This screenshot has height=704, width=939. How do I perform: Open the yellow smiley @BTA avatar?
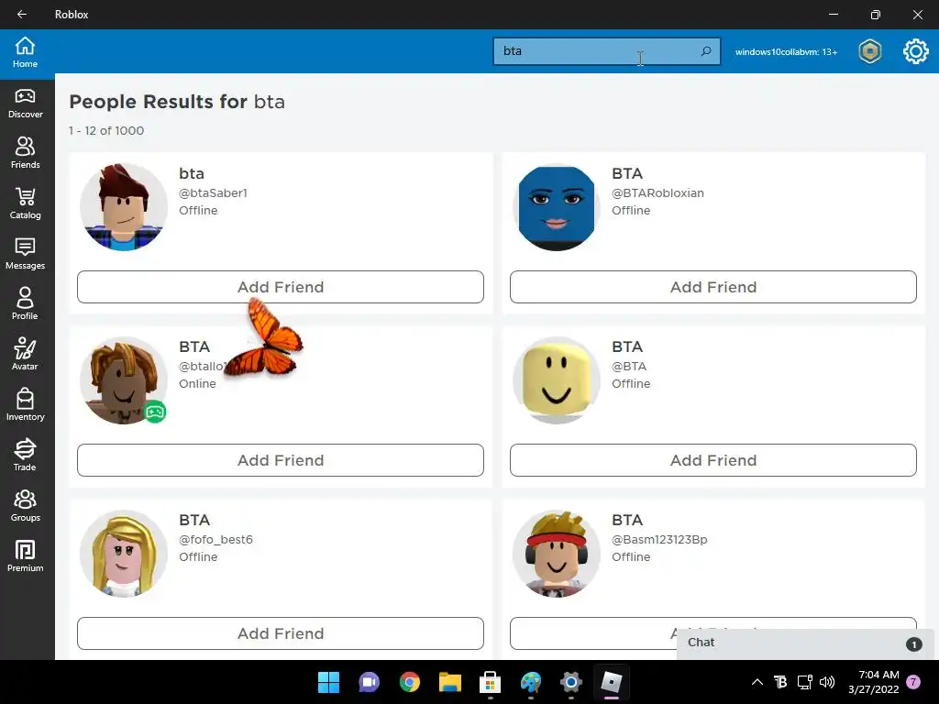557,380
